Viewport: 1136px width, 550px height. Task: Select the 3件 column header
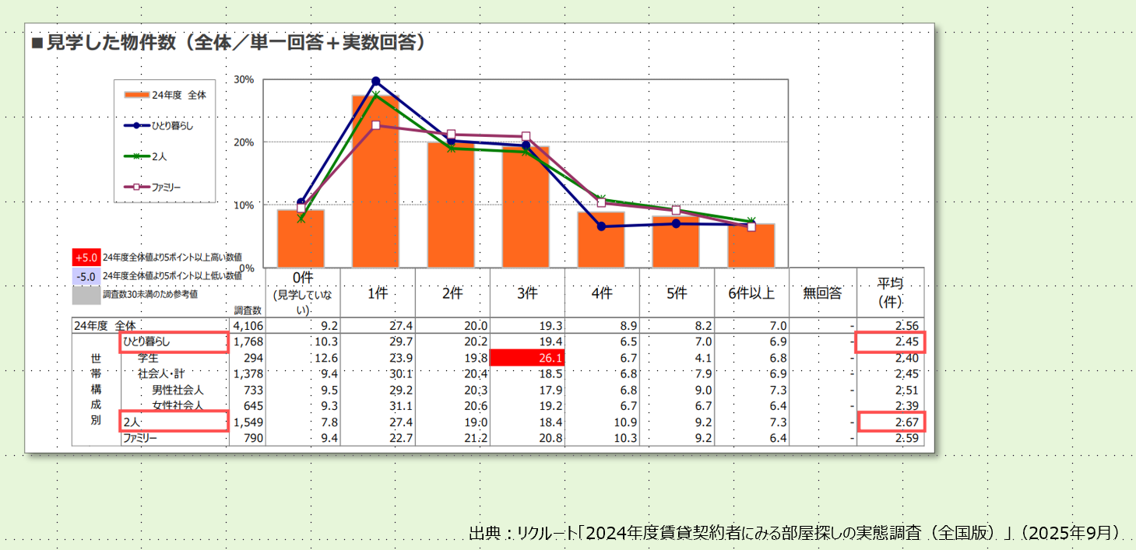[x=527, y=293]
